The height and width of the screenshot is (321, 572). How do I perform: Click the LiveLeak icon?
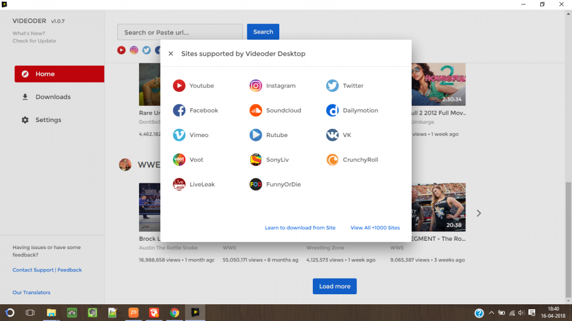point(179,184)
